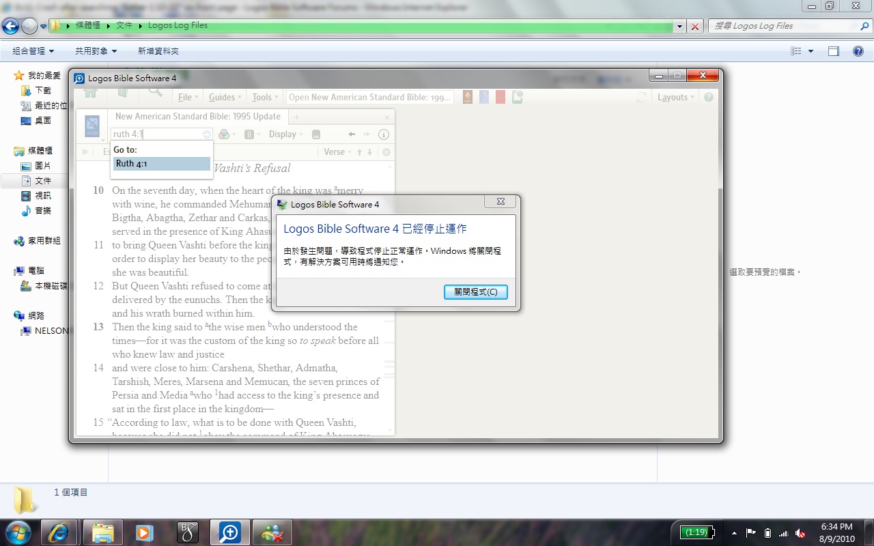Click the 文件 breadcrumb in address bar
The width and height of the screenshot is (874, 546).
(124, 26)
